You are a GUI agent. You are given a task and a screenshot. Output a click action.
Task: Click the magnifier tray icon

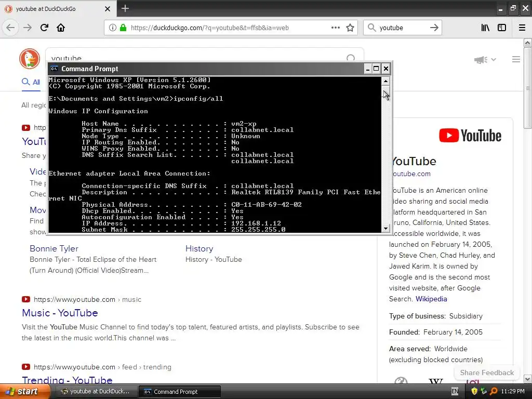pos(494,392)
